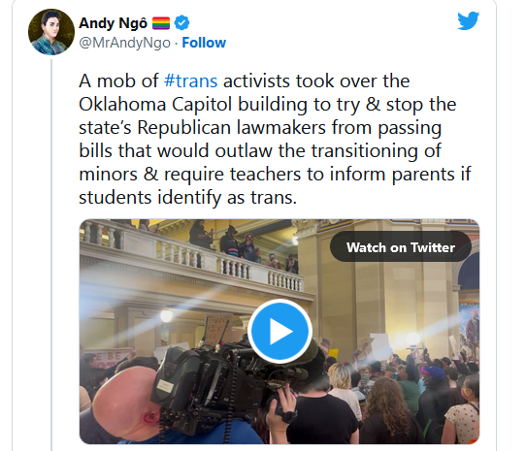Play the embedded video with the blue button

point(279,332)
